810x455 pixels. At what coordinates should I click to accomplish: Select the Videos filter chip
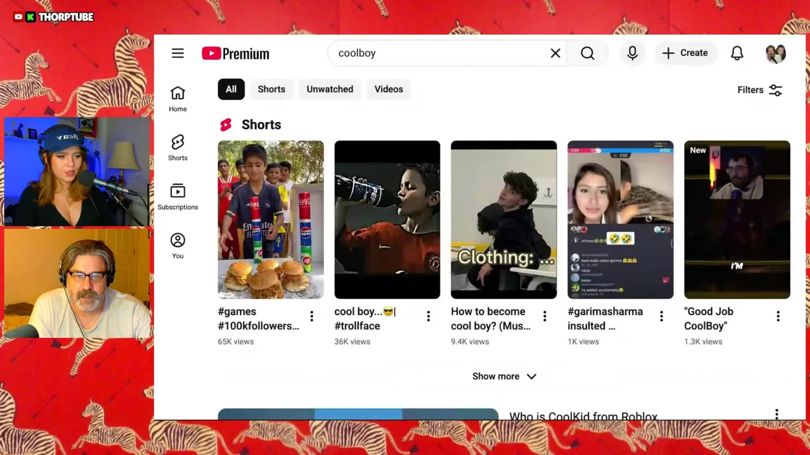pos(389,89)
